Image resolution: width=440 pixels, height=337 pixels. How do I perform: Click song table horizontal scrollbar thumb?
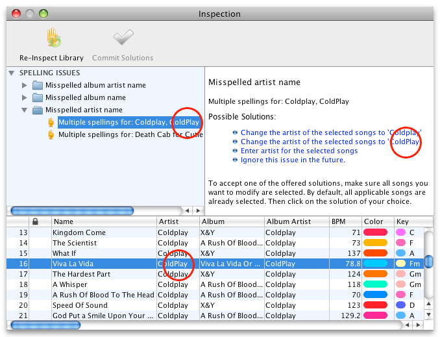coord(45,325)
